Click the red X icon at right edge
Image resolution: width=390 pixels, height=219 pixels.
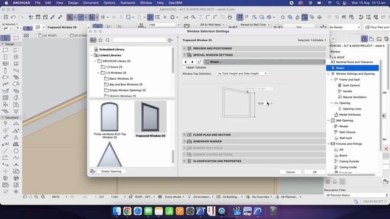386,148
